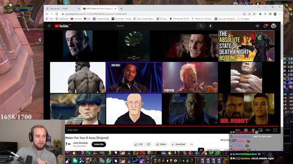
Task: Enter fullscreen video
Action: click(275, 130)
